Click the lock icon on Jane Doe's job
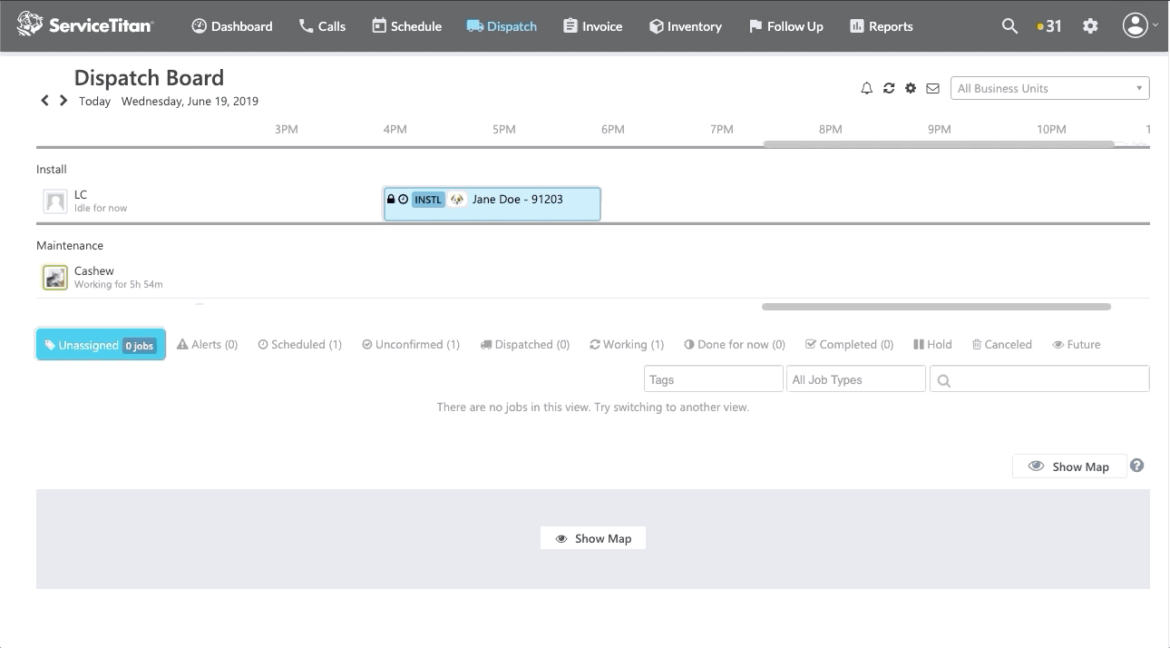1170x648 pixels. [x=390, y=199]
